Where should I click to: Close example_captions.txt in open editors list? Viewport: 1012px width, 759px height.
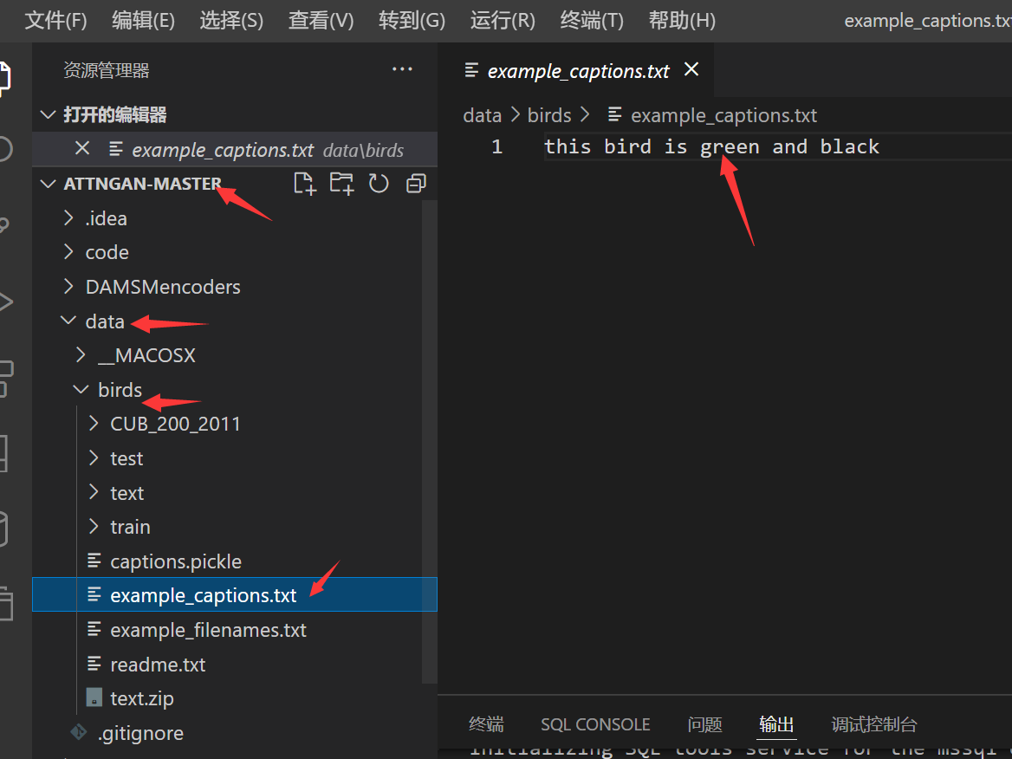click(82, 148)
